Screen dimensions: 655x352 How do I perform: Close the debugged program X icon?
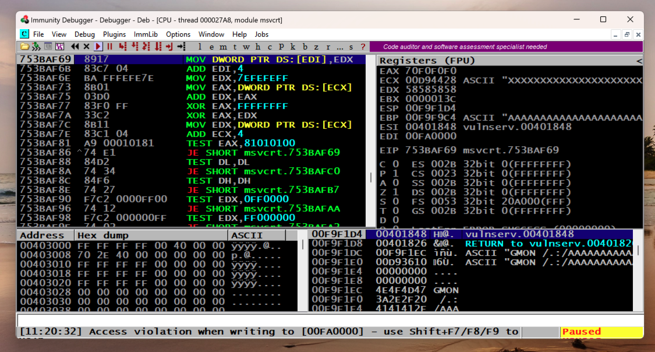pyautogui.click(x=87, y=47)
